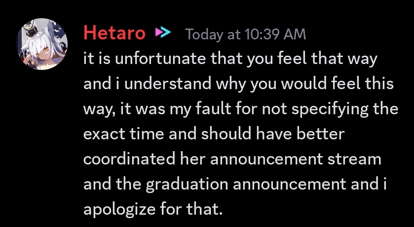
Task: Click the 10:39 AM time text
Action: [x=275, y=34]
